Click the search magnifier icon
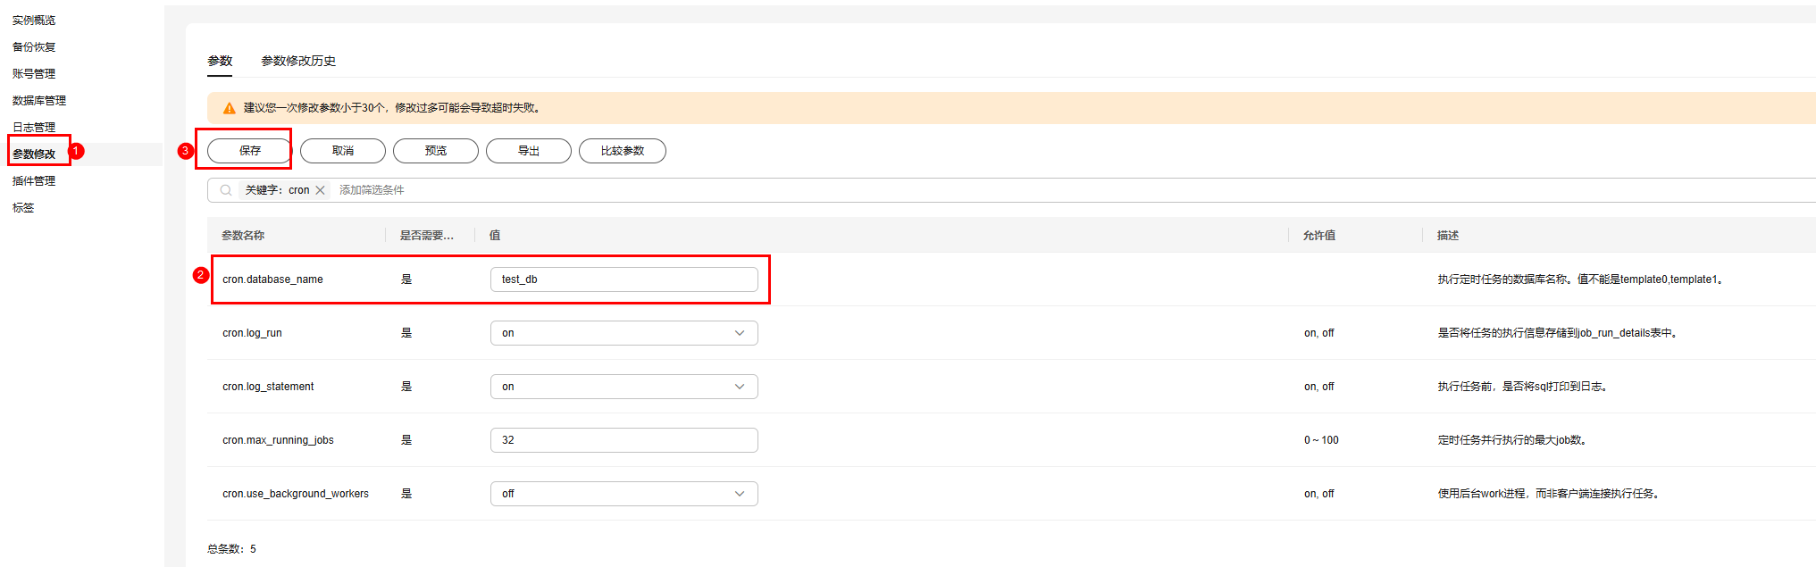The width and height of the screenshot is (1816, 567). click(226, 190)
